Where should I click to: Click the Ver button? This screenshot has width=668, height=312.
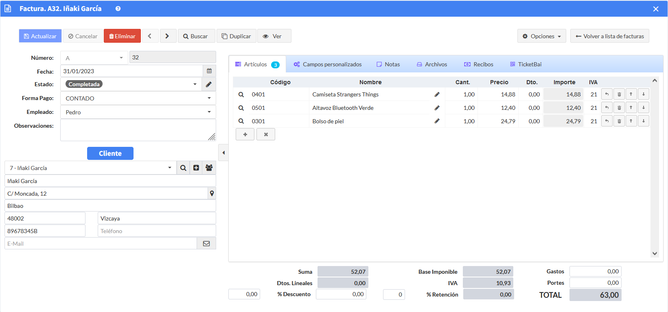[274, 36]
